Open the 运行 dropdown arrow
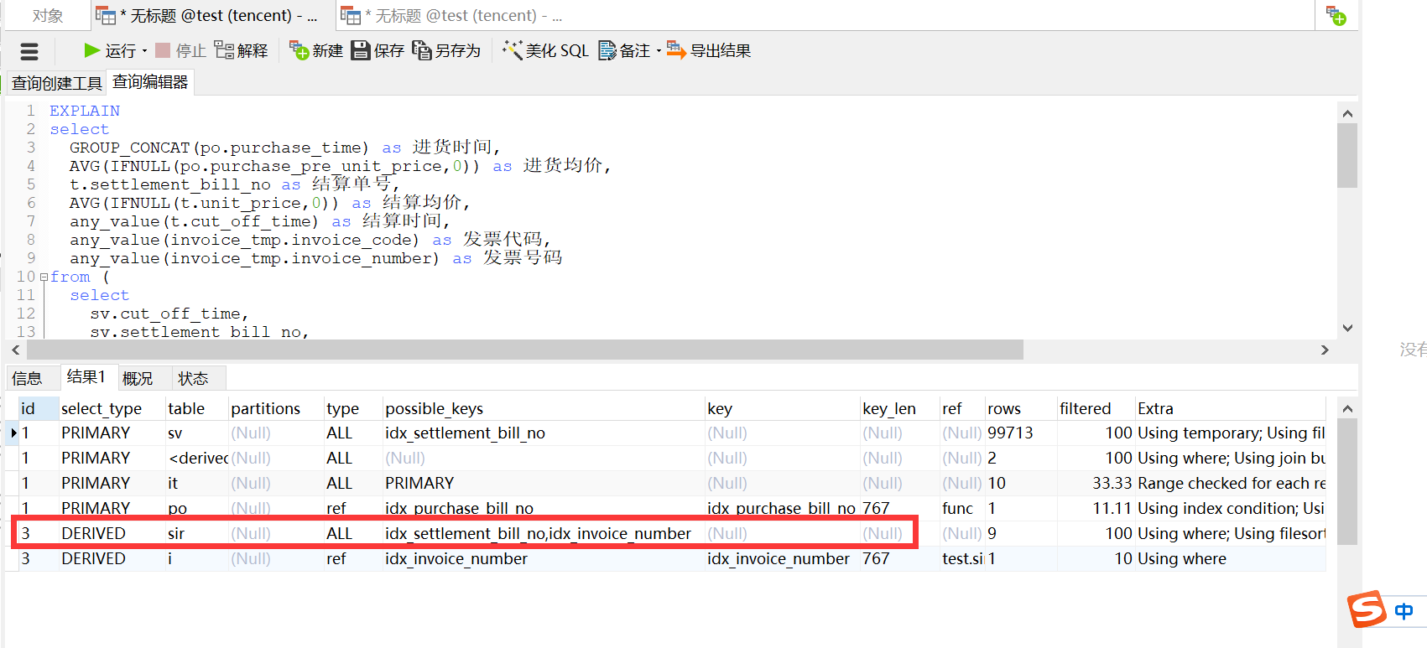 (x=144, y=51)
